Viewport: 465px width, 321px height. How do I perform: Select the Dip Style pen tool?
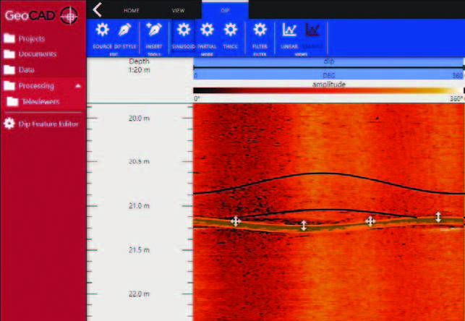click(124, 30)
